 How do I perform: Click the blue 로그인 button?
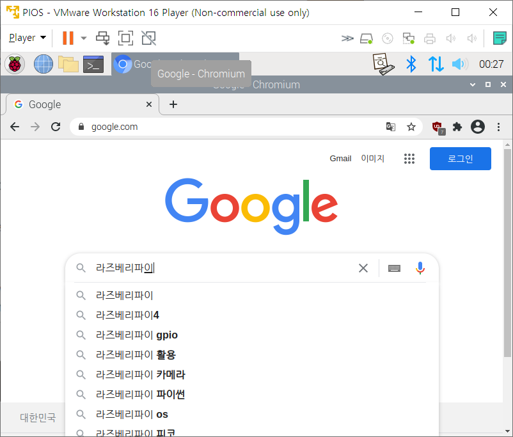pos(460,159)
